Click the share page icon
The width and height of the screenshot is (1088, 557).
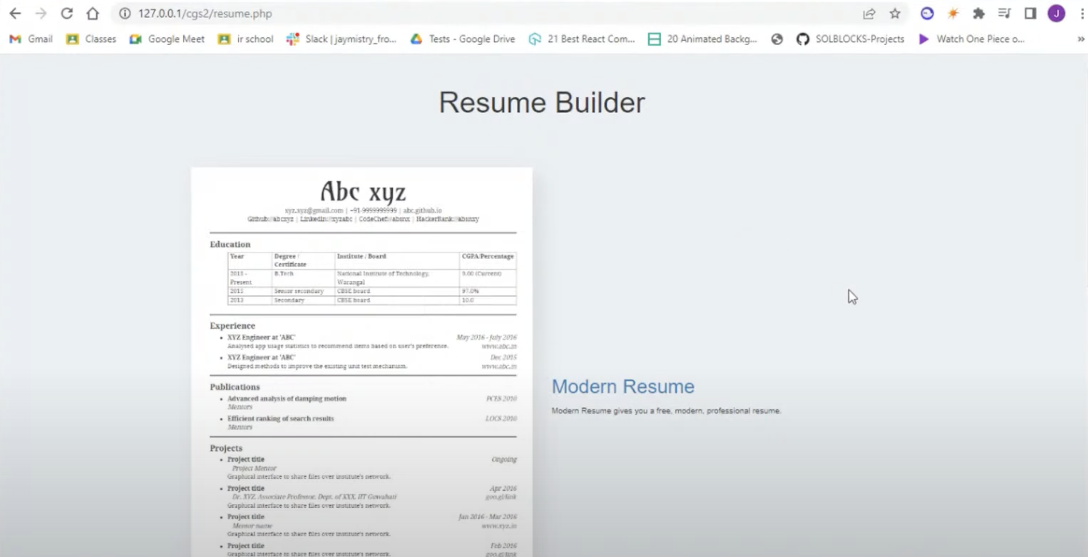coord(868,14)
